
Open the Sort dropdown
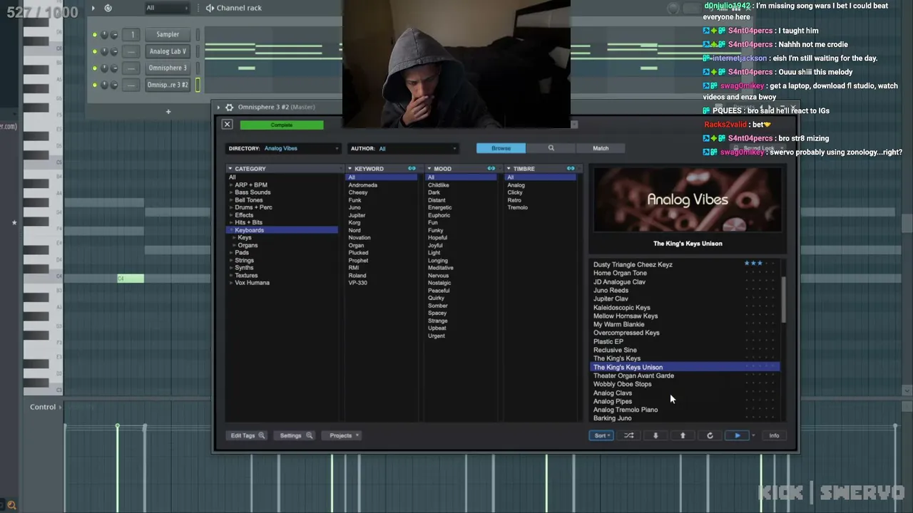point(601,435)
